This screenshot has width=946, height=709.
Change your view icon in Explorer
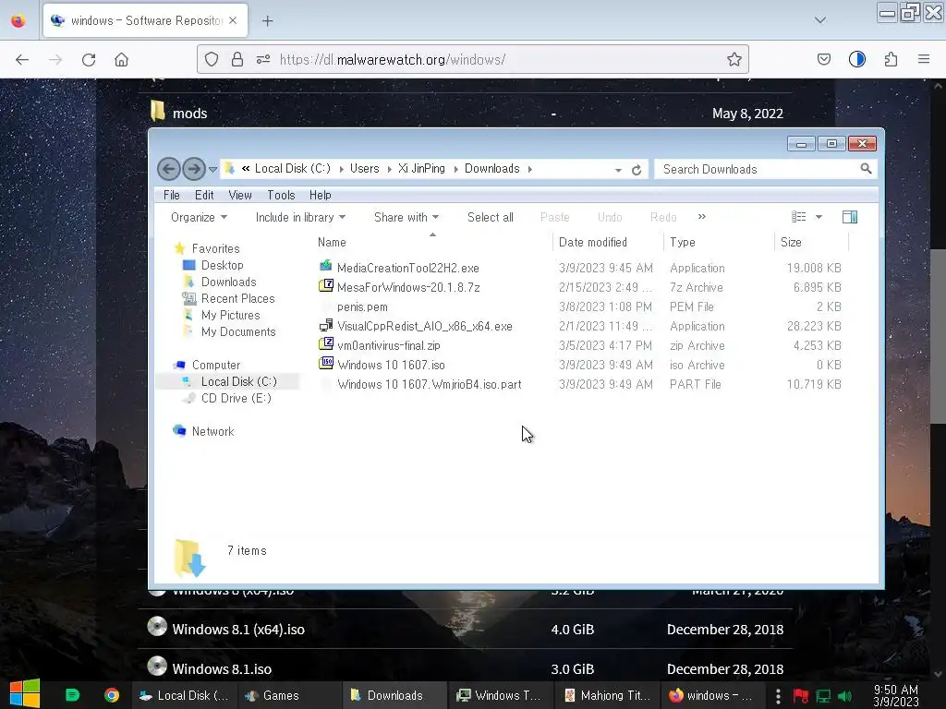799,216
